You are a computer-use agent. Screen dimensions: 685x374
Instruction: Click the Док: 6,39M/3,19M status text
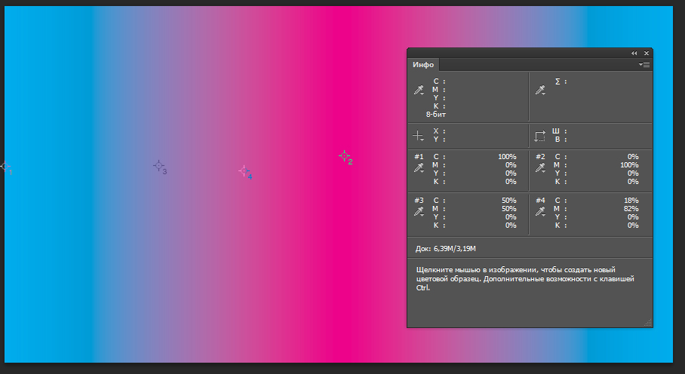(x=446, y=249)
